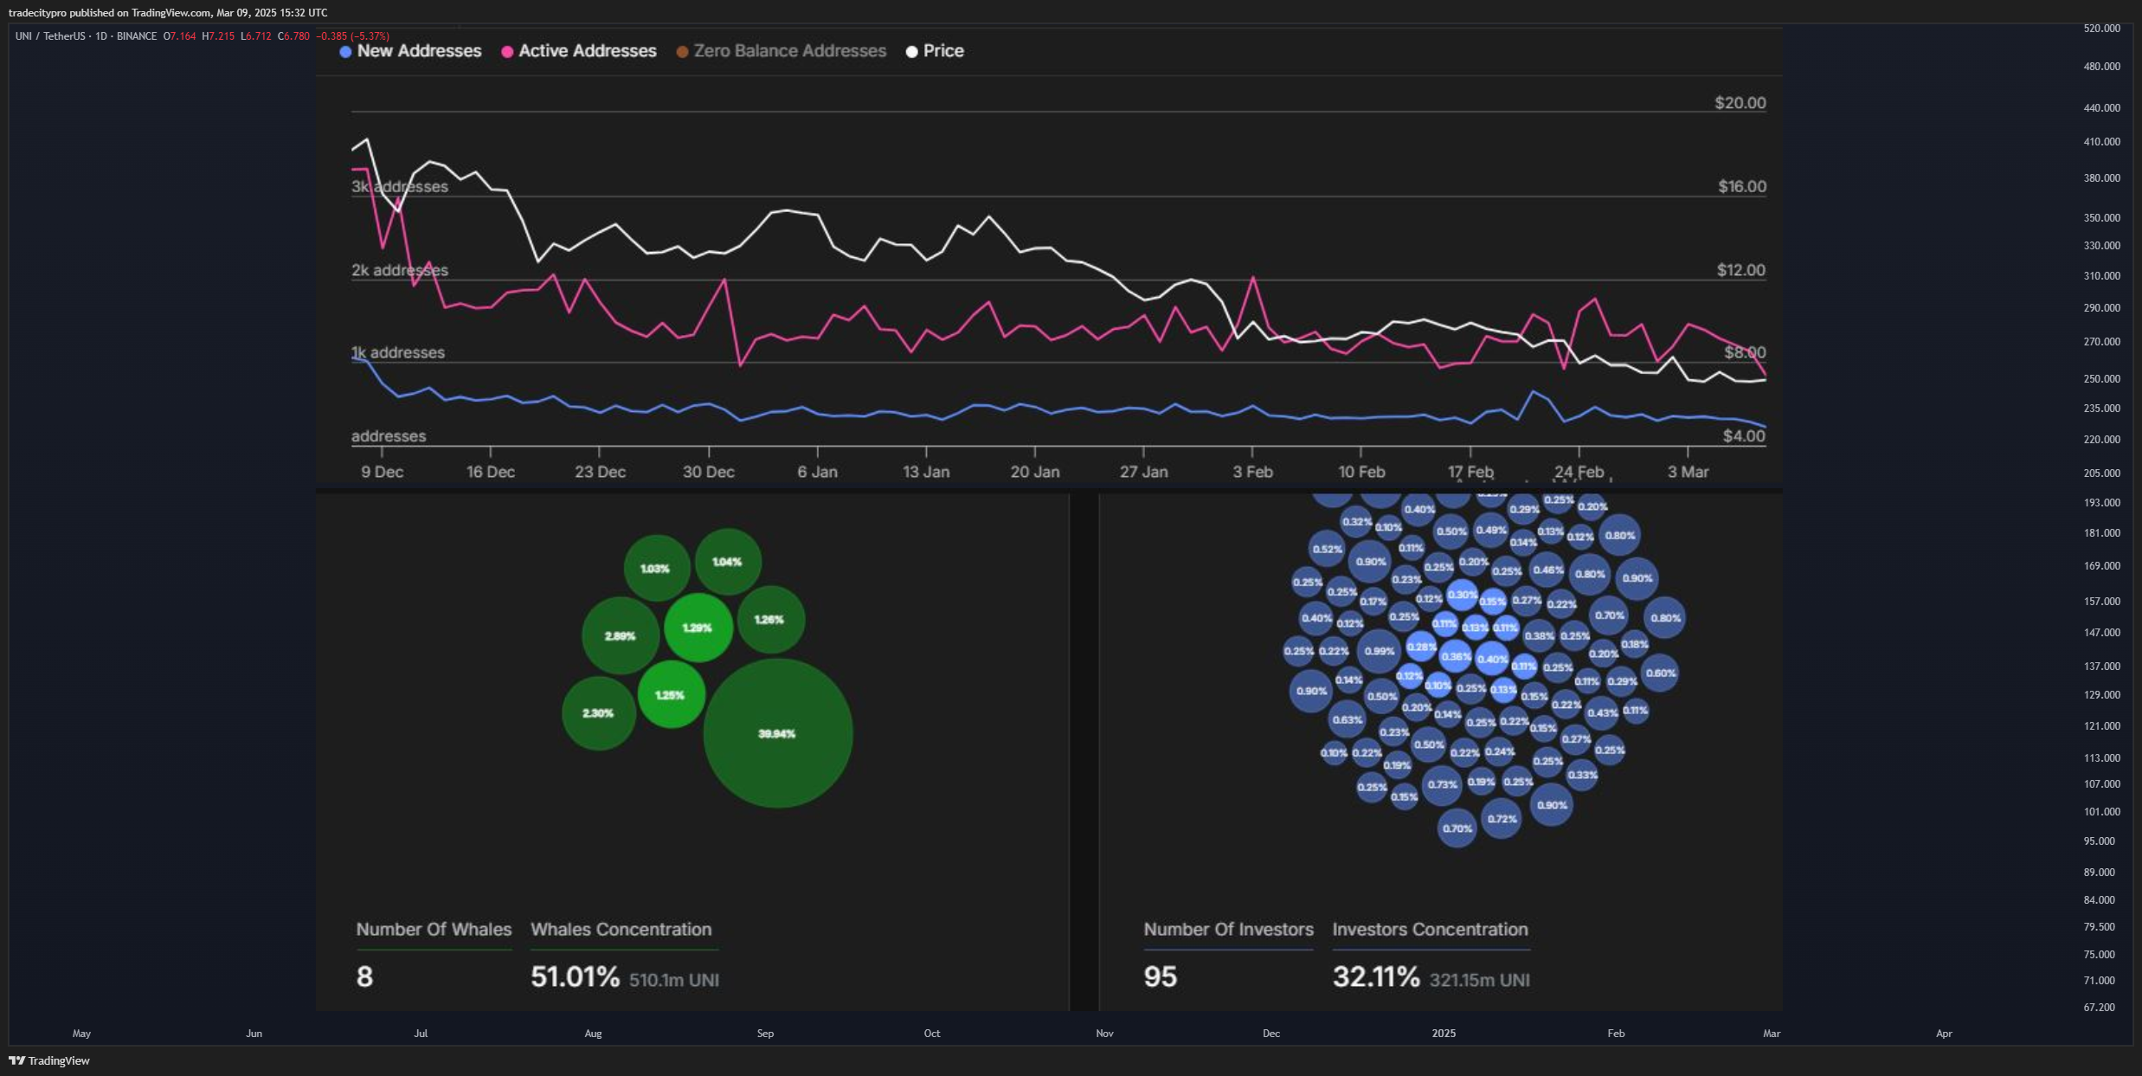Click the $4.00 price axis label
This screenshot has height=1076, width=2142.
(x=1744, y=436)
